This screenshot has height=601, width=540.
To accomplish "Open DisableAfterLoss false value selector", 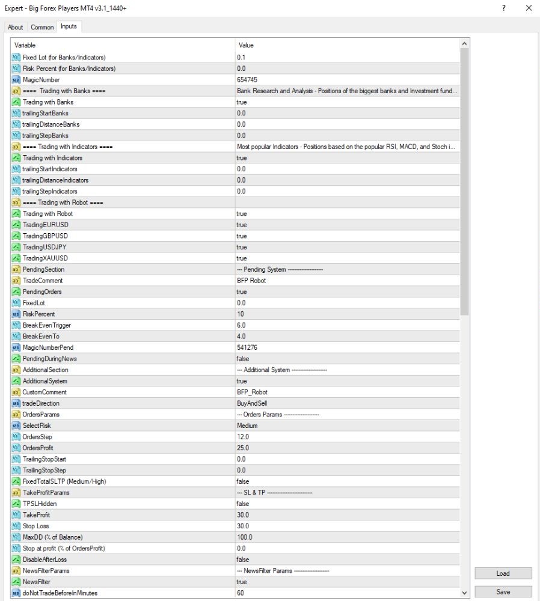I will (x=348, y=560).
